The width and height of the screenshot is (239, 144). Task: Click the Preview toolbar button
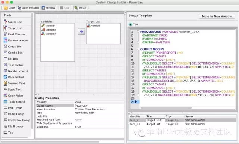[48, 8]
